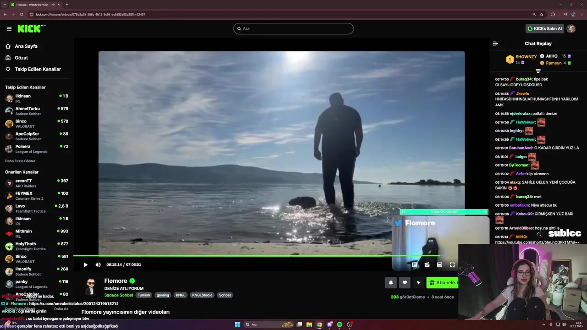Click Sadece Sohbet category link
Viewport: 587px width, 330px height.
coord(118,295)
